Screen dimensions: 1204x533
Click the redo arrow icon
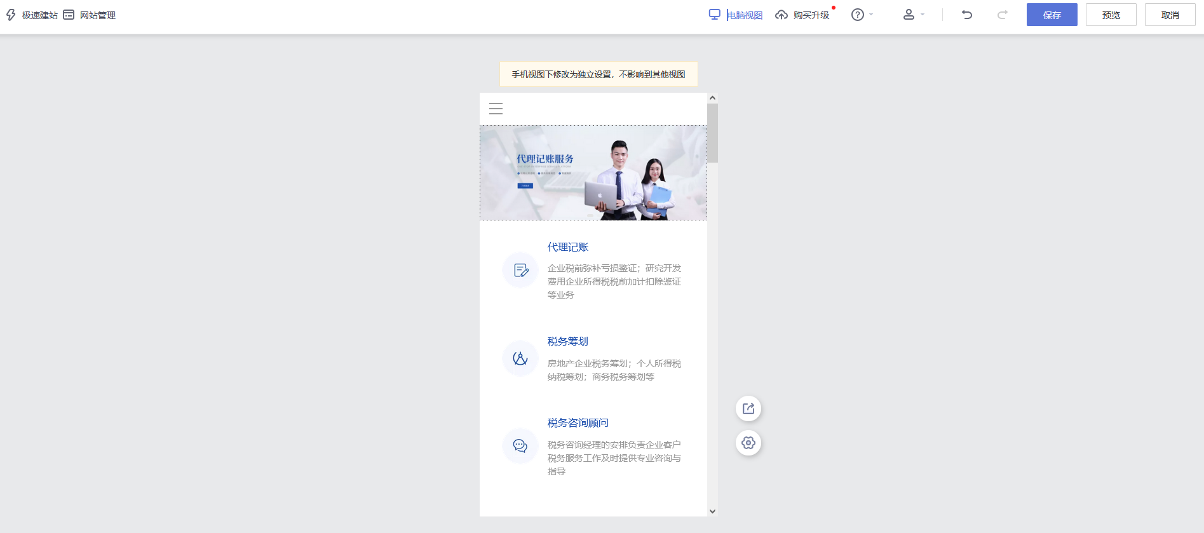pyautogui.click(x=1002, y=15)
